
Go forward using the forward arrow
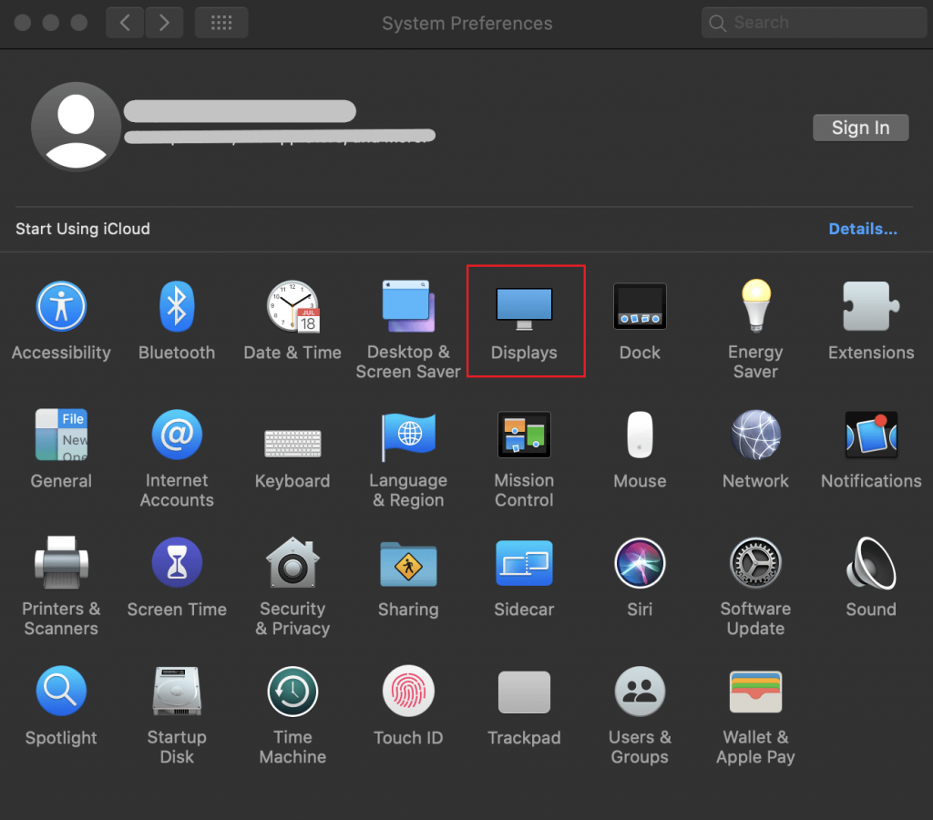point(164,23)
